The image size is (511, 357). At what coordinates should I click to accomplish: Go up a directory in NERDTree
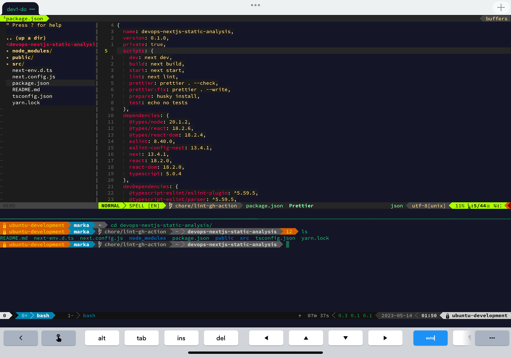pos(26,38)
